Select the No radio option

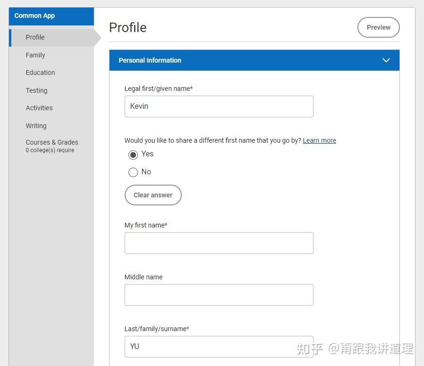tap(133, 172)
